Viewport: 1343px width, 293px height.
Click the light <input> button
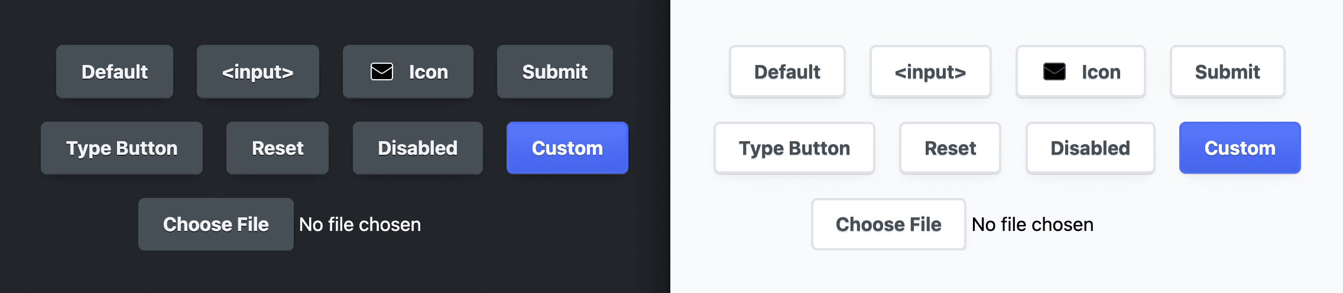(930, 71)
